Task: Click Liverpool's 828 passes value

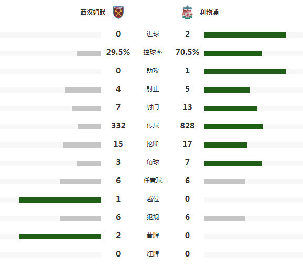Action: click(x=187, y=126)
